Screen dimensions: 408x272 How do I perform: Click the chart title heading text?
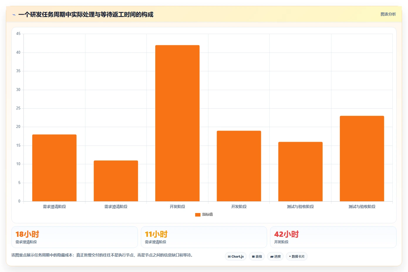[86, 14]
